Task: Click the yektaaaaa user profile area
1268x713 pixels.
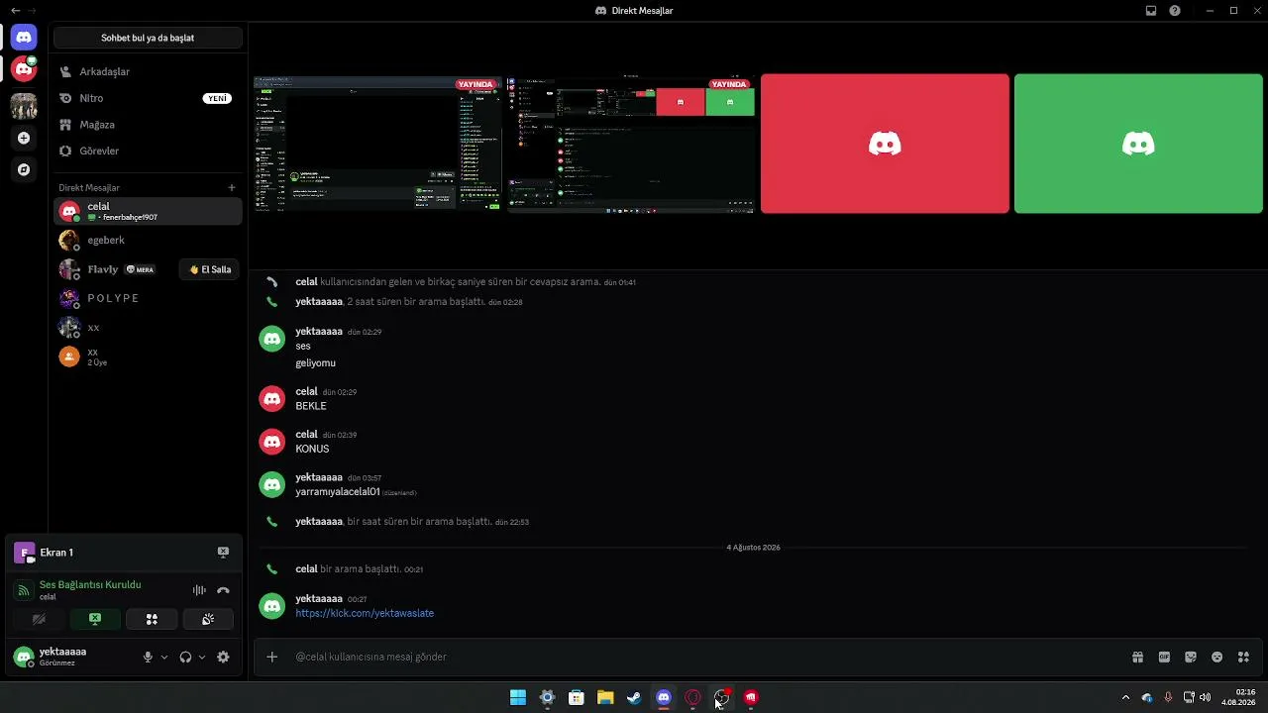Action: [x=71, y=657]
